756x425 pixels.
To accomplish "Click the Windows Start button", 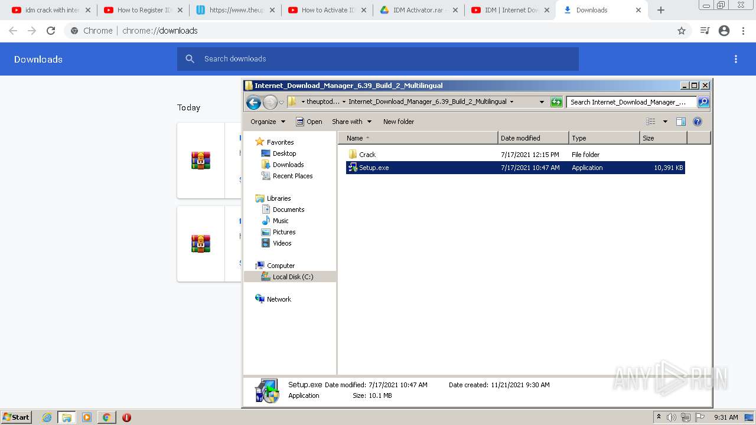I will (x=16, y=417).
